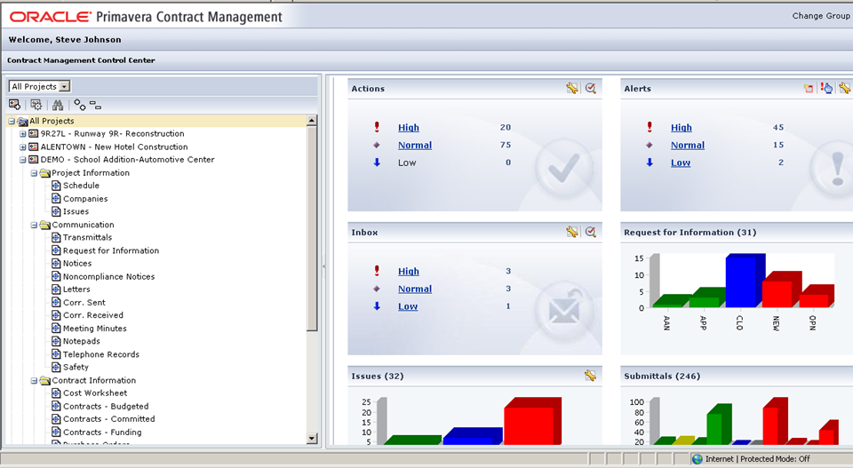Expand the ALENTOWN New Hotel Construction node
Screen dimensions: 853x468
point(23,147)
